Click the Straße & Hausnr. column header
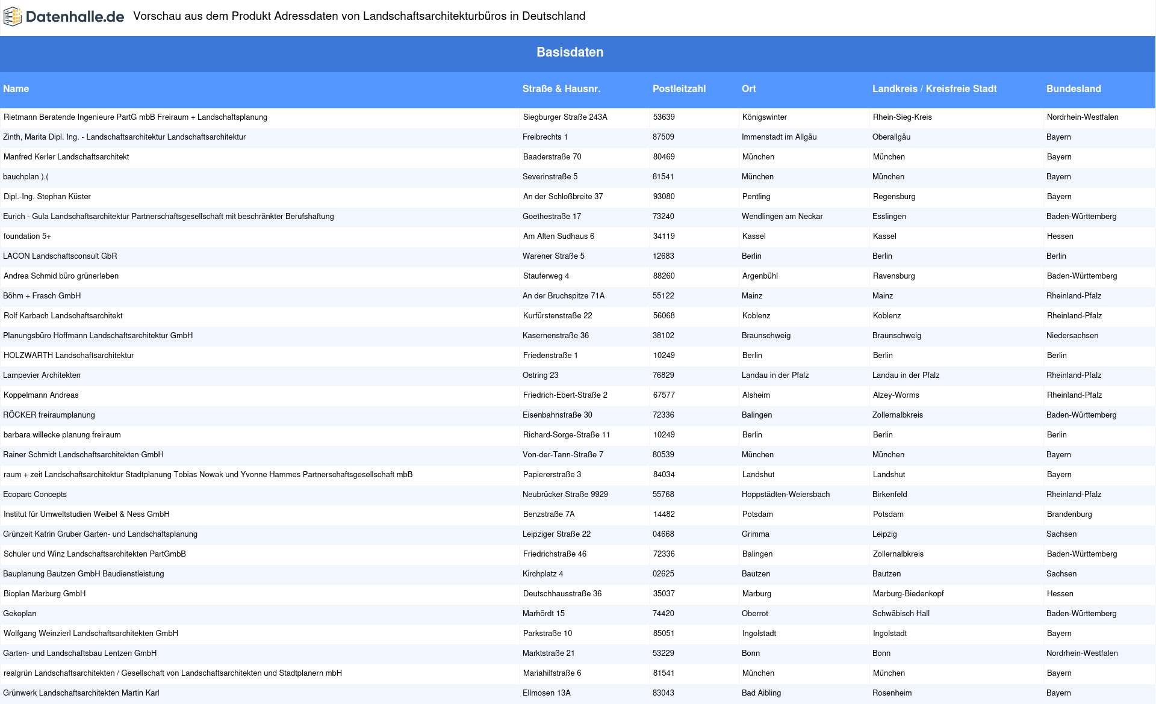 tap(562, 88)
